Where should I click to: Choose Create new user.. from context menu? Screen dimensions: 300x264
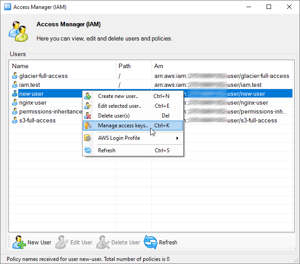(x=133, y=96)
